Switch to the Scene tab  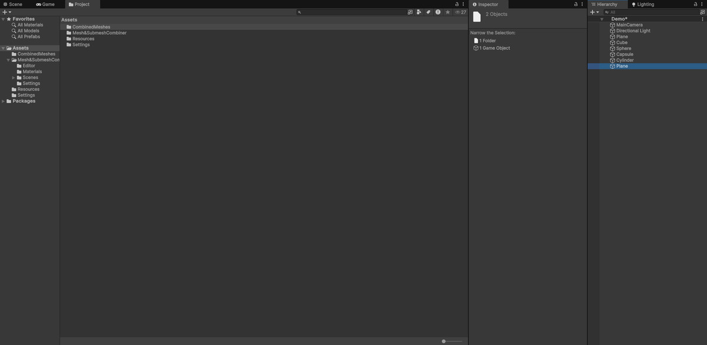pos(13,4)
